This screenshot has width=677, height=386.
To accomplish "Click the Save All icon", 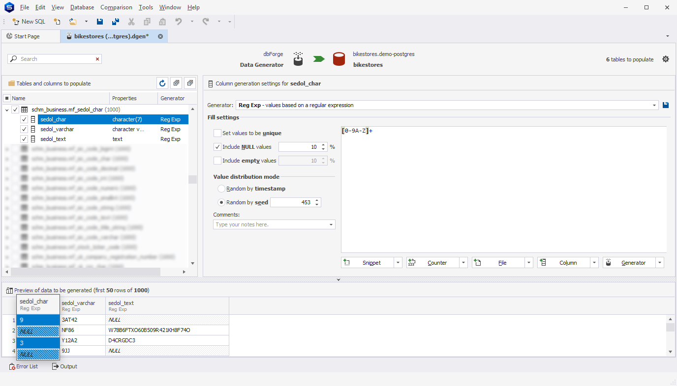I will [x=116, y=22].
